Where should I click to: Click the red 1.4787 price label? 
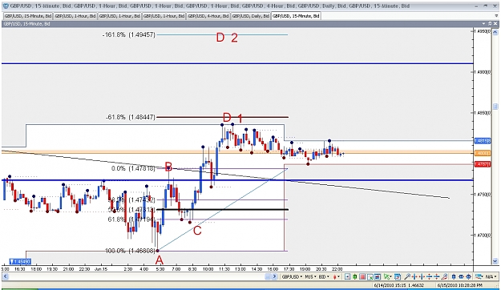point(482,164)
